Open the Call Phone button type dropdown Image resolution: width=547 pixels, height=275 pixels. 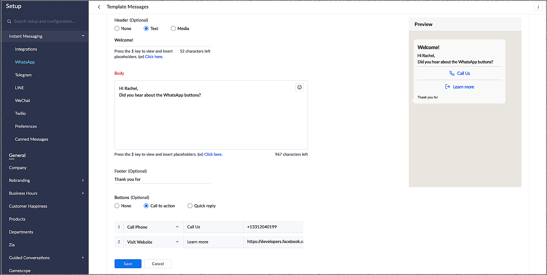coord(153,227)
